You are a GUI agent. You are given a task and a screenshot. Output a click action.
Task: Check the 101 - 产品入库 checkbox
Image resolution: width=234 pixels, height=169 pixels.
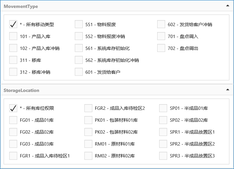[x=13, y=36]
